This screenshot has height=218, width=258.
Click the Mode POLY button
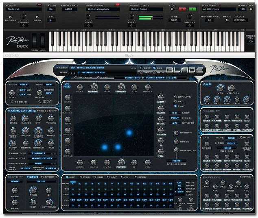[x=24, y=85]
